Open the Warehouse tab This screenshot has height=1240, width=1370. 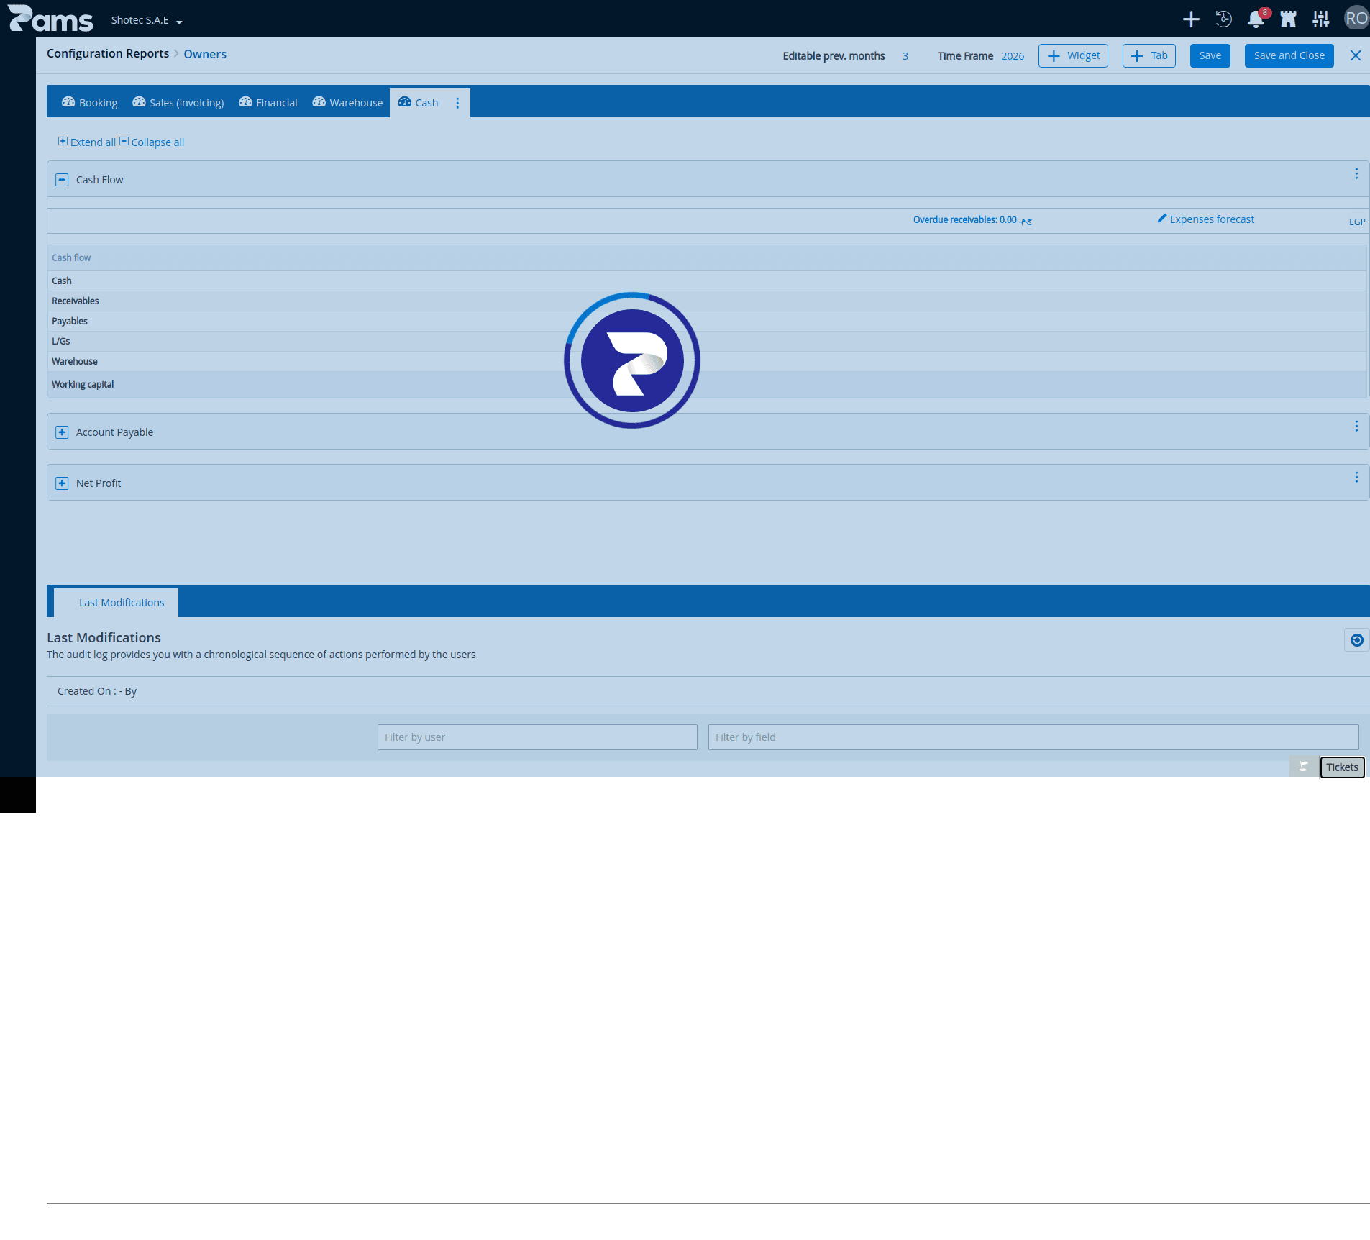[x=347, y=103]
